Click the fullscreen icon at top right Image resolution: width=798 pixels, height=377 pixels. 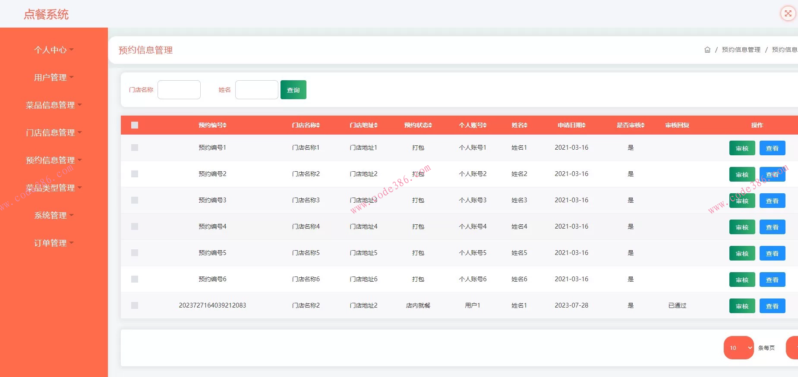coord(788,13)
